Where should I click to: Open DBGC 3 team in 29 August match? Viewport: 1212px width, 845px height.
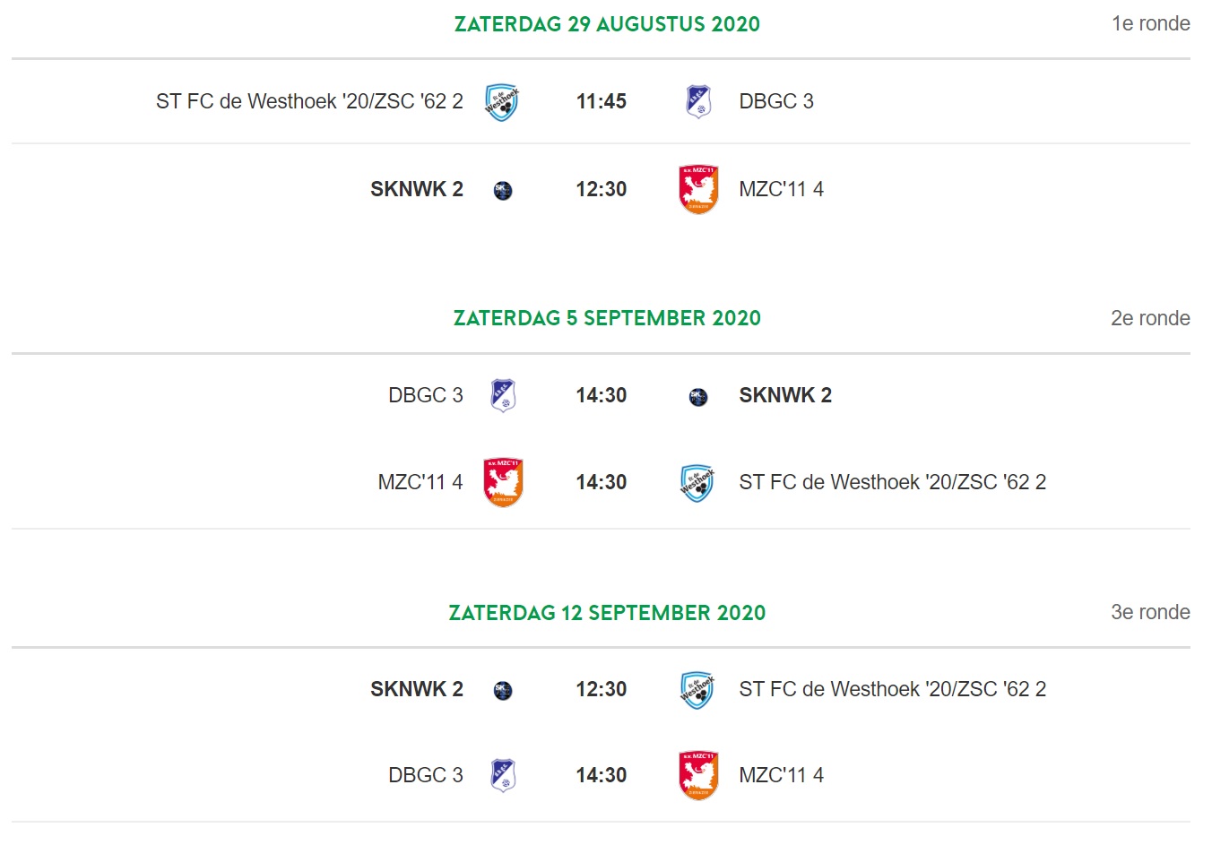click(x=776, y=101)
